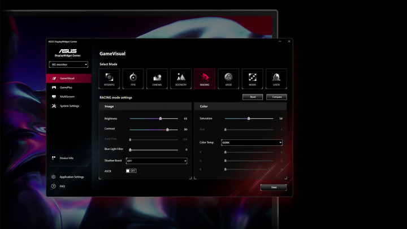Click the MultiScreen monitor icon
Image resolution: width=407 pixels, height=229 pixels.
tap(54, 97)
